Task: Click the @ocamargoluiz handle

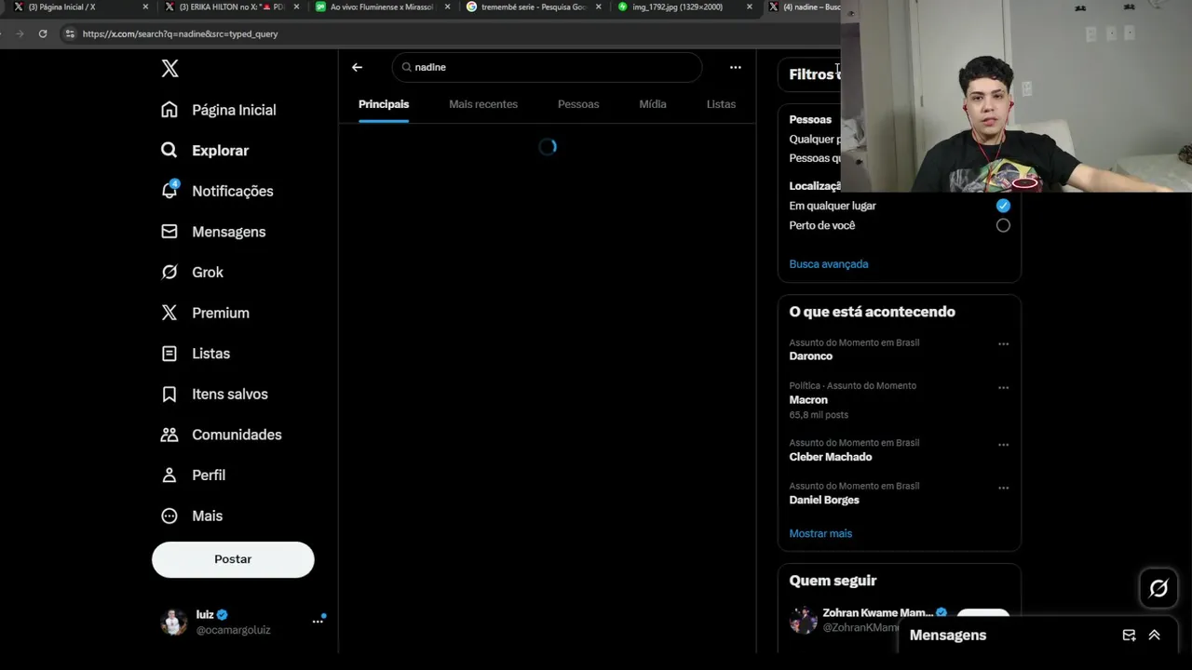Action: click(x=234, y=630)
